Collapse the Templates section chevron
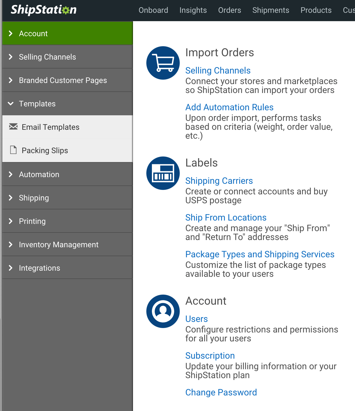The height and width of the screenshot is (411, 355). (11, 104)
